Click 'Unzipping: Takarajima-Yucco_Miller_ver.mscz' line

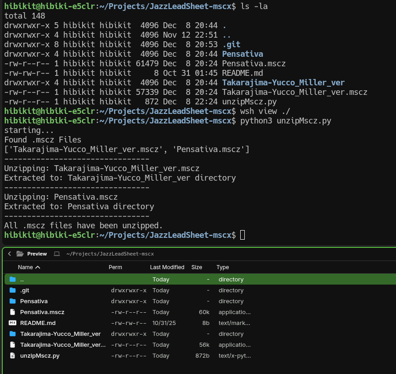[102, 168]
